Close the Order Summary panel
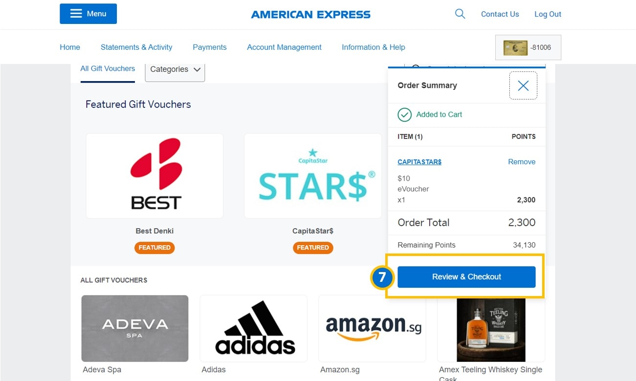This screenshot has width=636, height=381. pos(523,85)
